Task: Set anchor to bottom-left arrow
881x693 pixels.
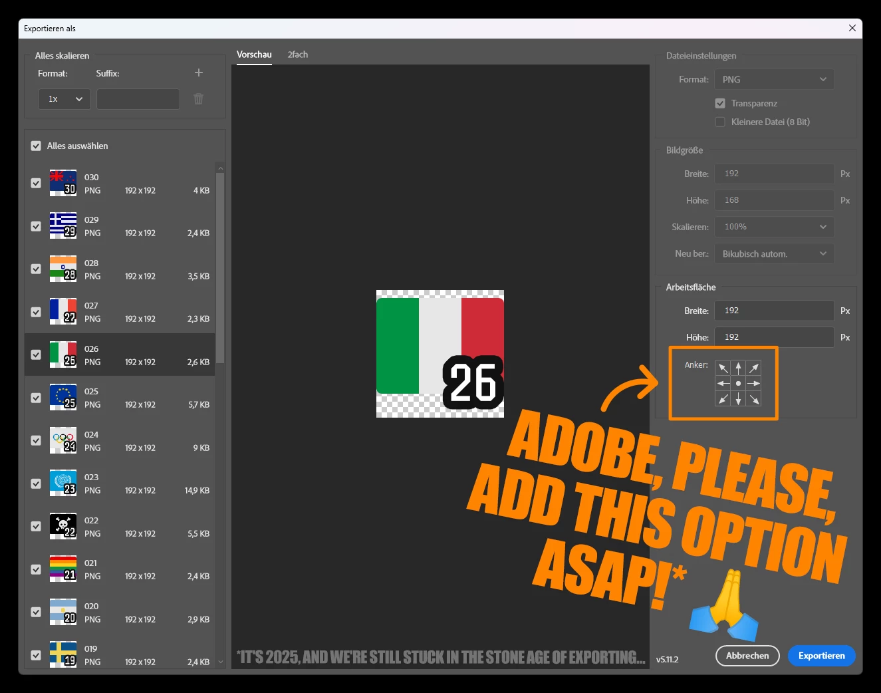Action: [723, 398]
